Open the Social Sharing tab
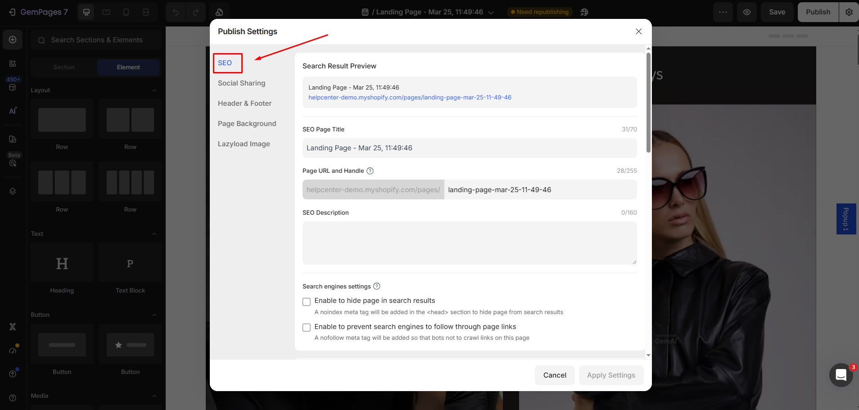Viewport: 859px width, 410px height. (241, 83)
